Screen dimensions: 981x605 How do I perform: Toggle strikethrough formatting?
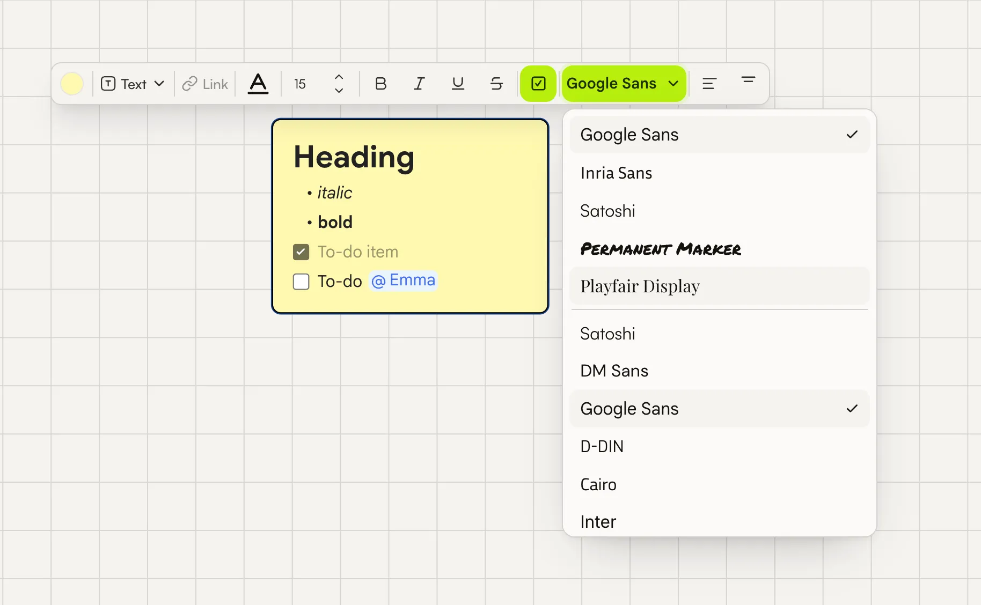coord(496,84)
